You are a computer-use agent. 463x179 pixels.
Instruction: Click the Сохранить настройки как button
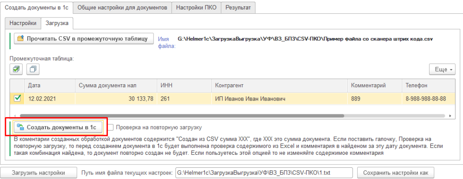click(396, 173)
